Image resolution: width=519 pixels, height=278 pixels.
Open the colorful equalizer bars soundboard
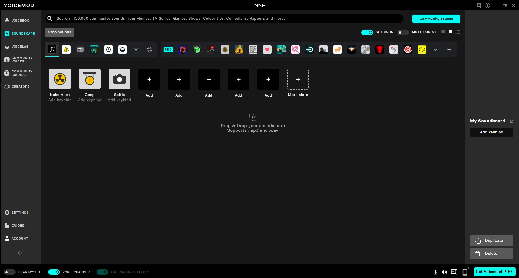point(94,49)
